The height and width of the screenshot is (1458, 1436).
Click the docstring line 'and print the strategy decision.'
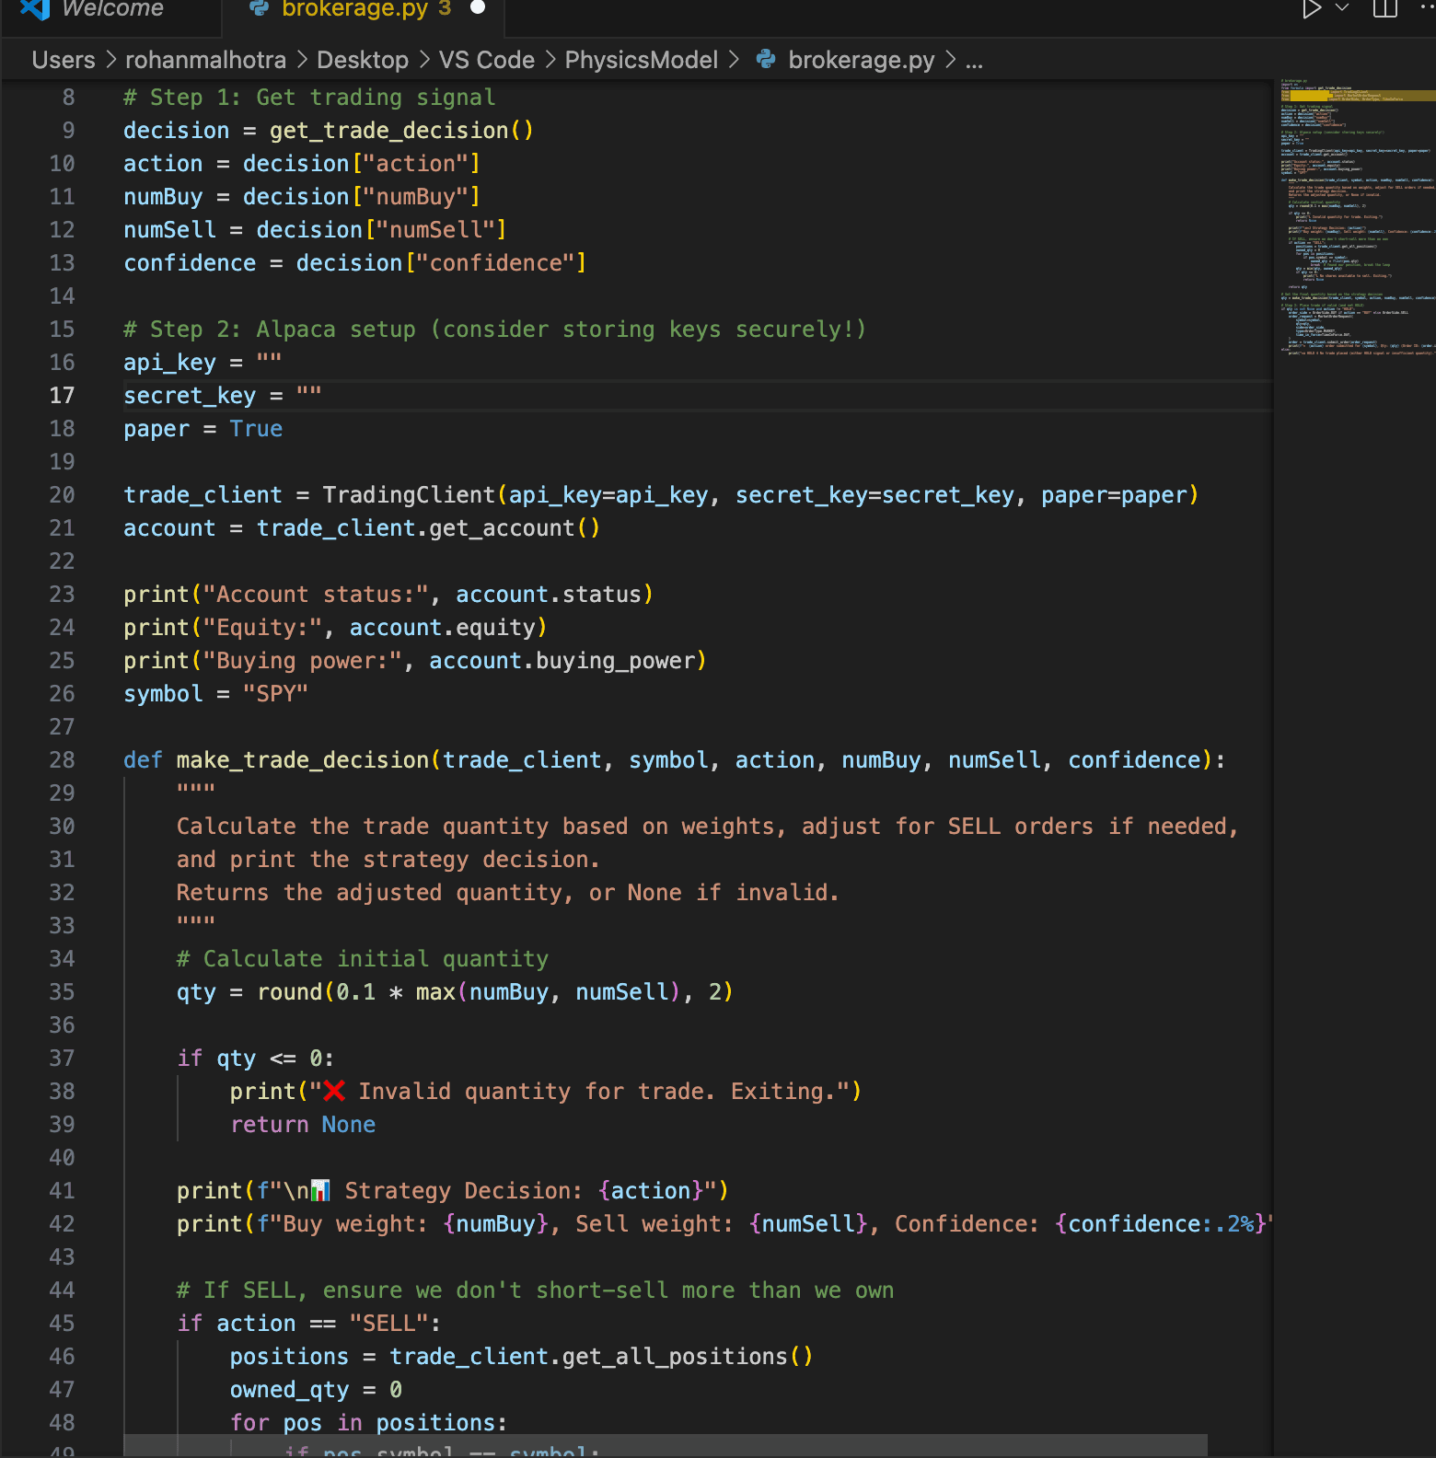(388, 860)
